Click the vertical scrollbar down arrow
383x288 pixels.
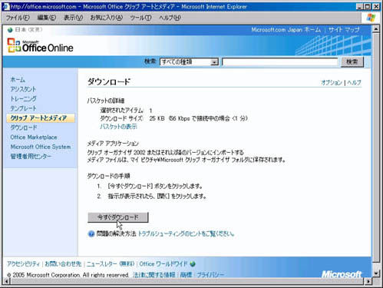coord(376,273)
